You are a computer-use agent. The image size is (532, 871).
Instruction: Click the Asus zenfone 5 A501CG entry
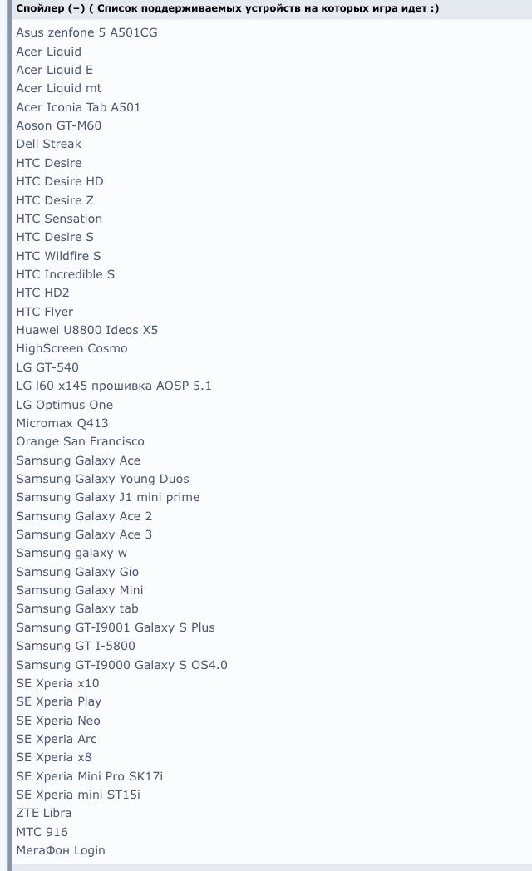[86, 33]
